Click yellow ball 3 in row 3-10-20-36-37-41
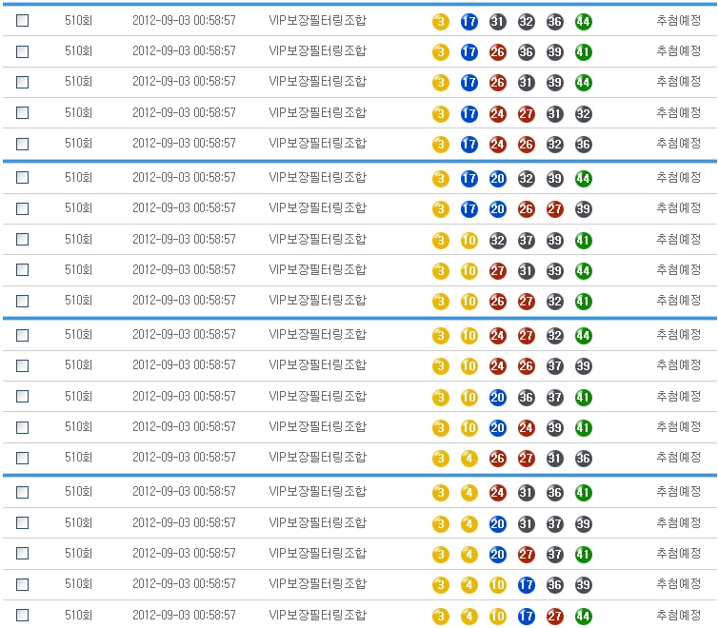The height and width of the screenshot is (628, 718). pyautogui.click(x=440, y=397)
